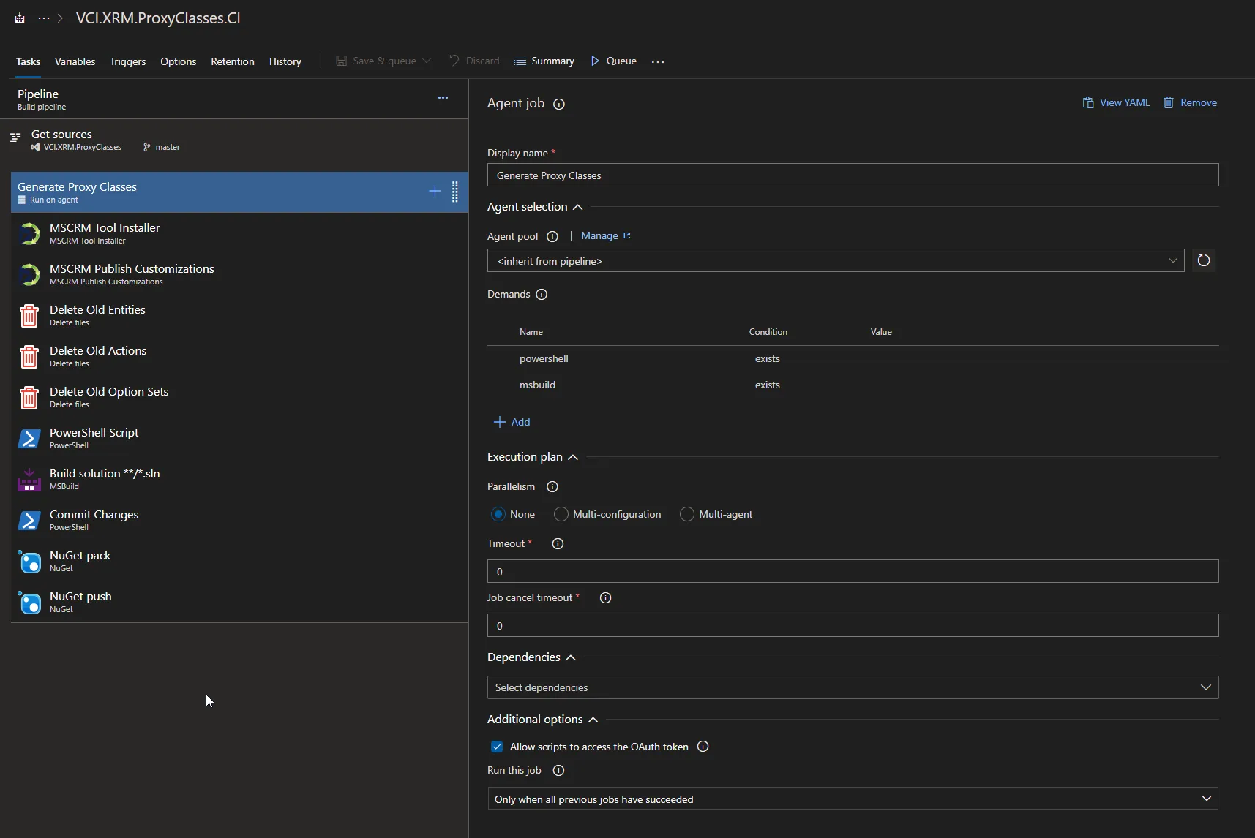Image resolution: width=1255 pixels, height=838 pixels.
Task: Click the refresh icon beside Agent pool dropdown
Action: (x=1203, y=261)
